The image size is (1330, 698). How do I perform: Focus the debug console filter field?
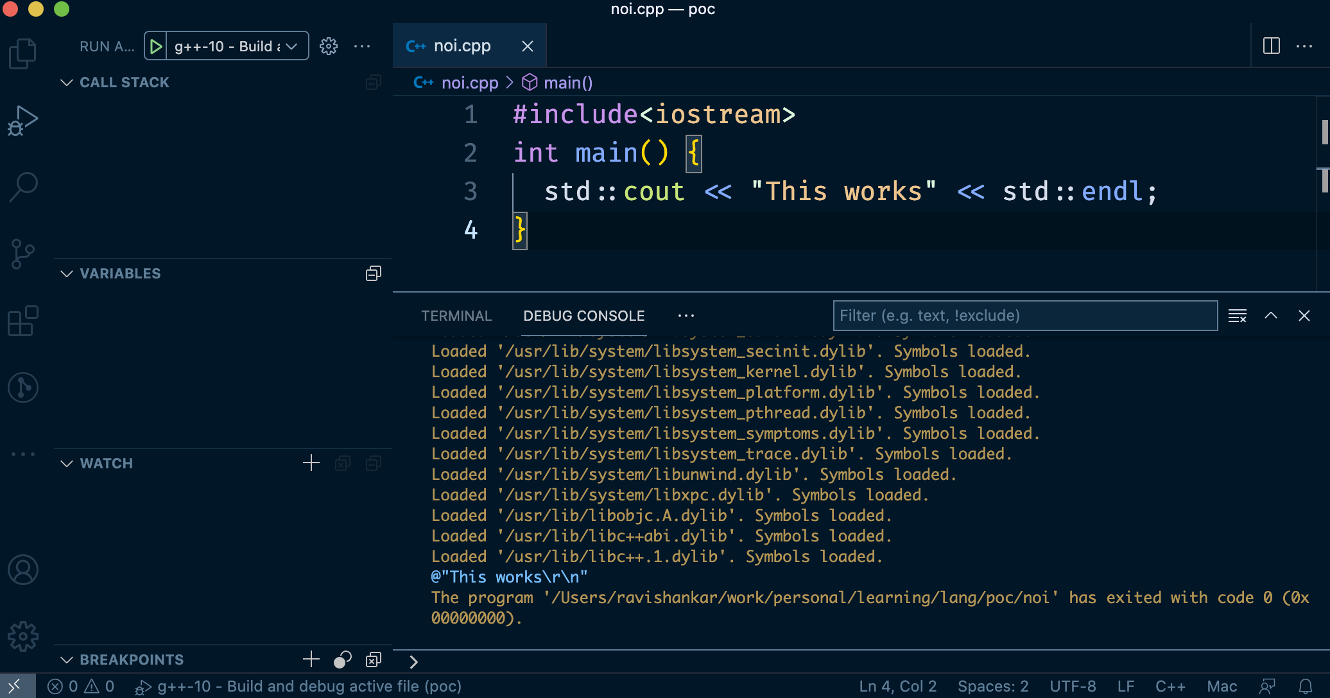pos(1024,316)
